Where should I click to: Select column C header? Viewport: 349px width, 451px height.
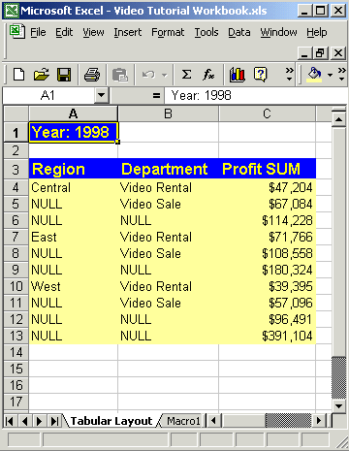coord(267,113)
